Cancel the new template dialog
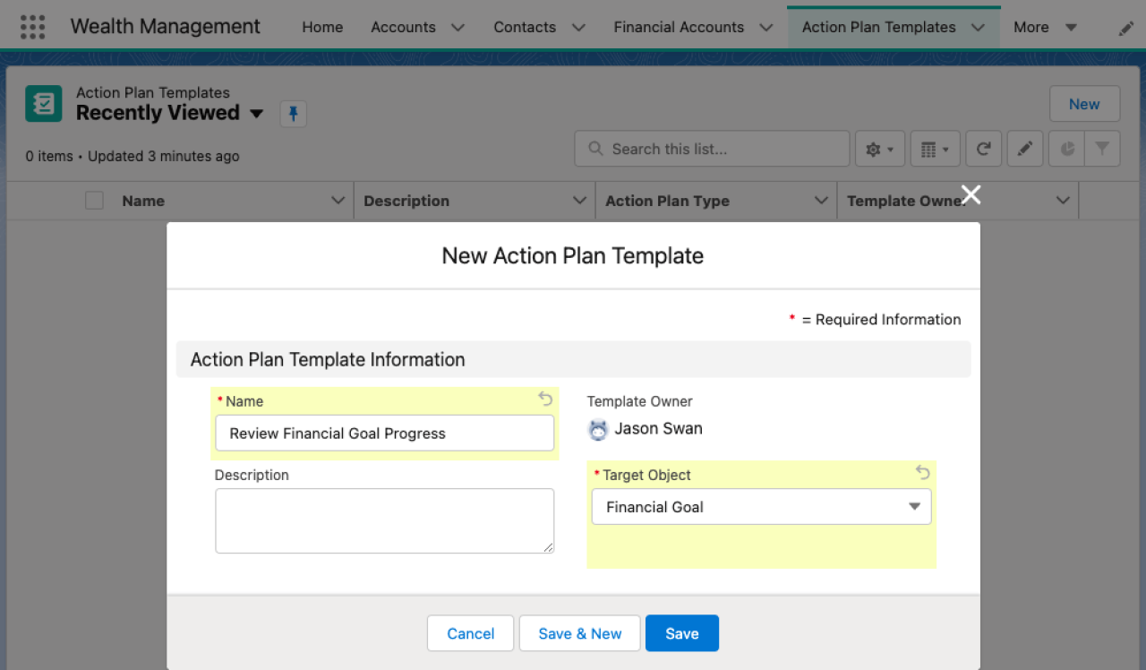Screen dimensions: 1146x670 click(x=470, y=633)
